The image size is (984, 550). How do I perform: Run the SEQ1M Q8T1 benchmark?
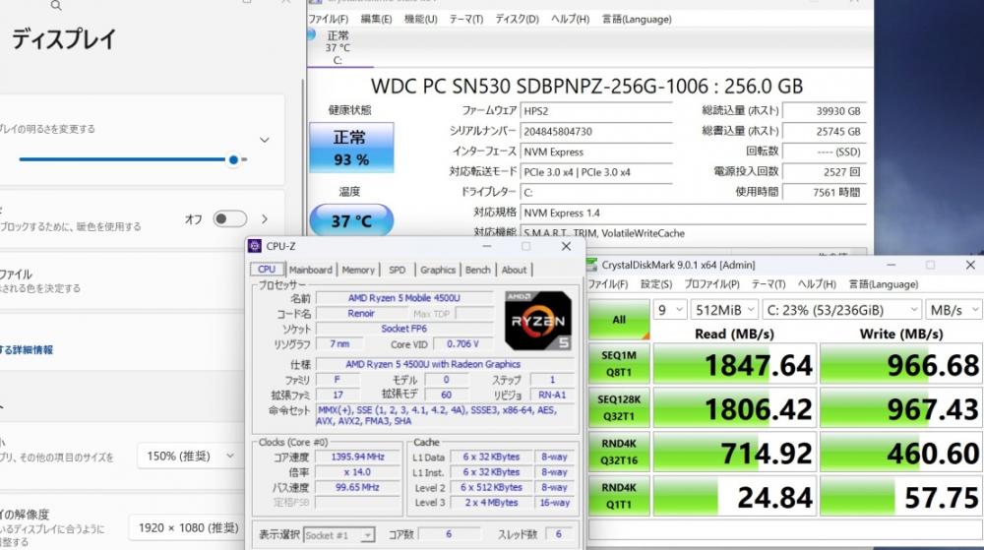tap(619, 364)
